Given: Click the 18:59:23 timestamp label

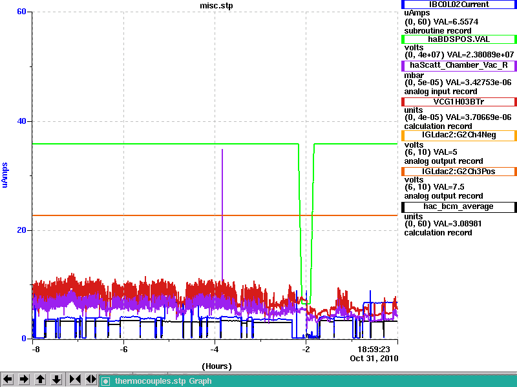Looking at the screenshot, I should coord(374,350).
